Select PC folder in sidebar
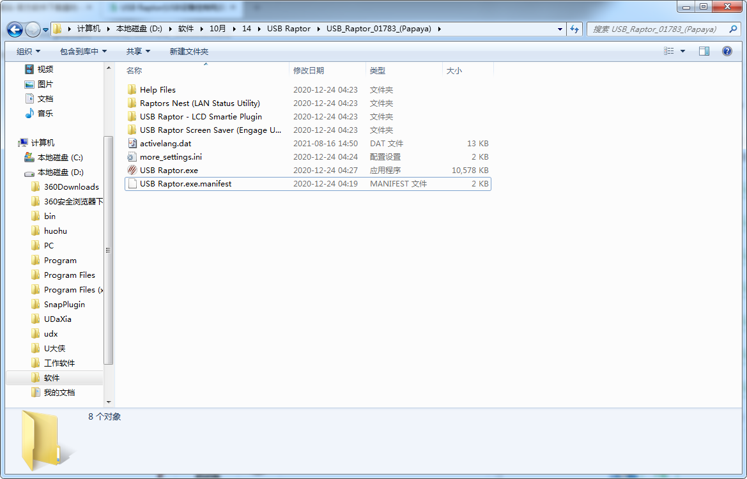747x479 pixels. [x=42, y=246]
